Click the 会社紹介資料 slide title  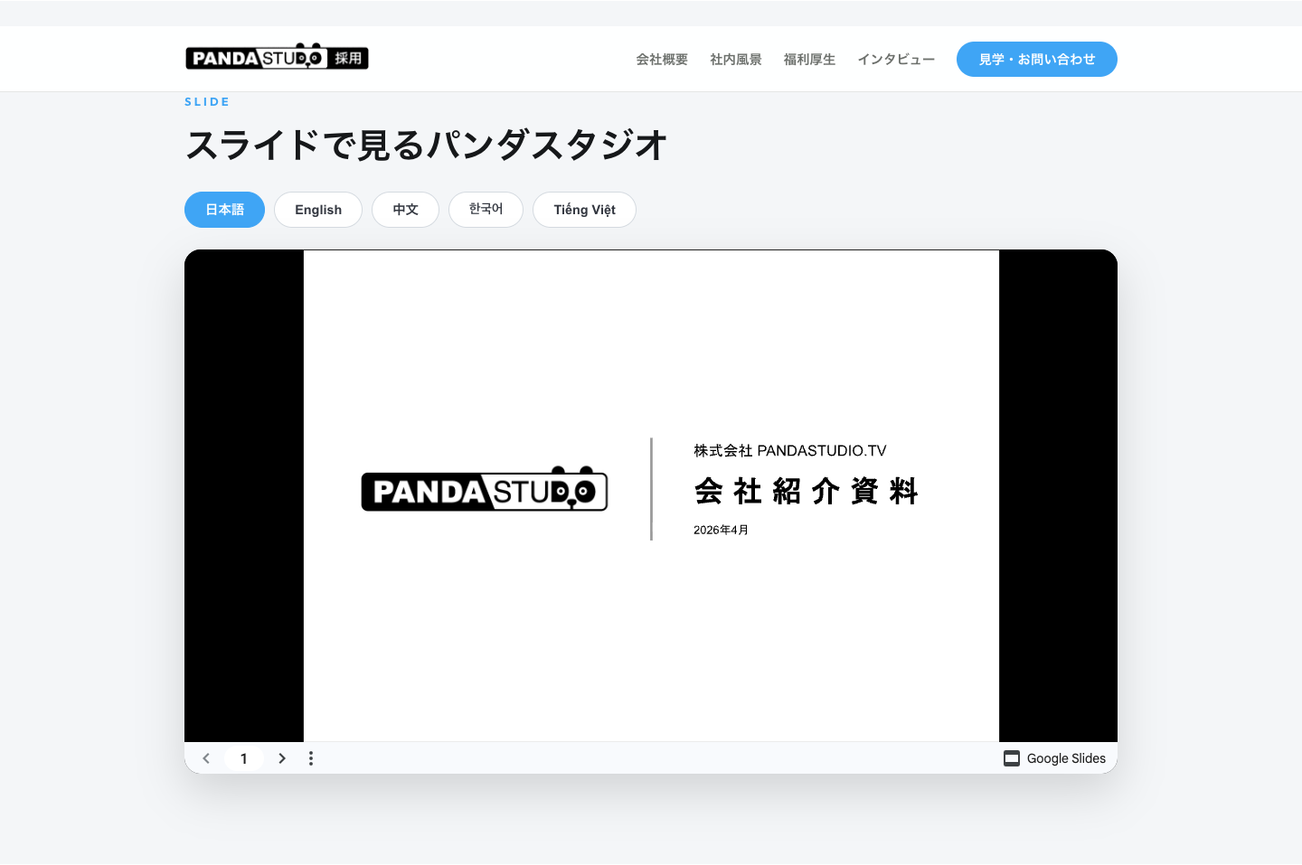(x=807, y=492)
